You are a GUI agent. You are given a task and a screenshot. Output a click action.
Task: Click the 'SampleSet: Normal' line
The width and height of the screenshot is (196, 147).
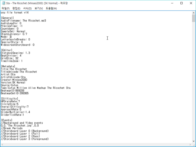tap(13, 32)
